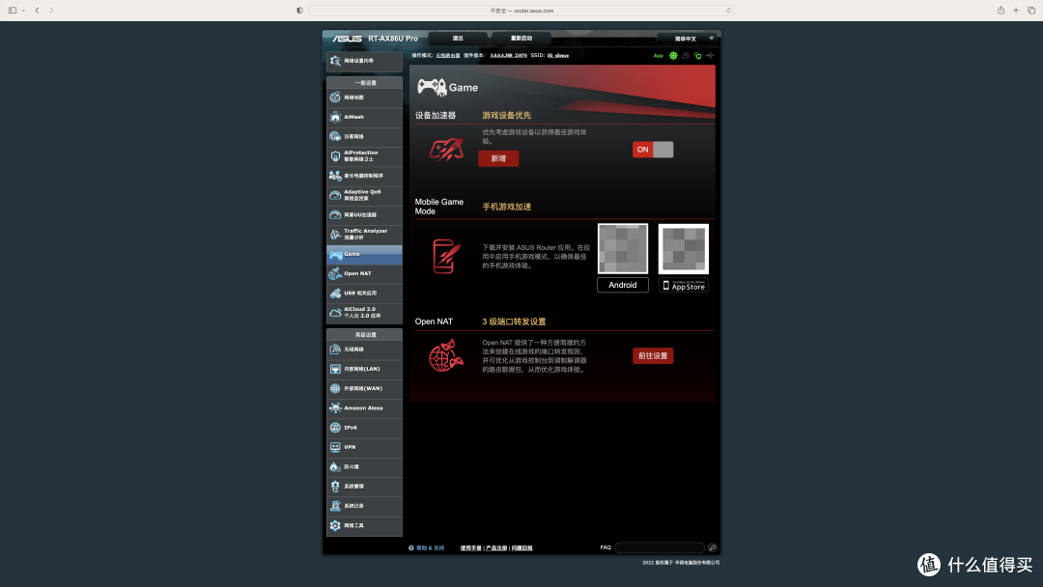Click the Android QR code thumbnail

click(623, 248)
